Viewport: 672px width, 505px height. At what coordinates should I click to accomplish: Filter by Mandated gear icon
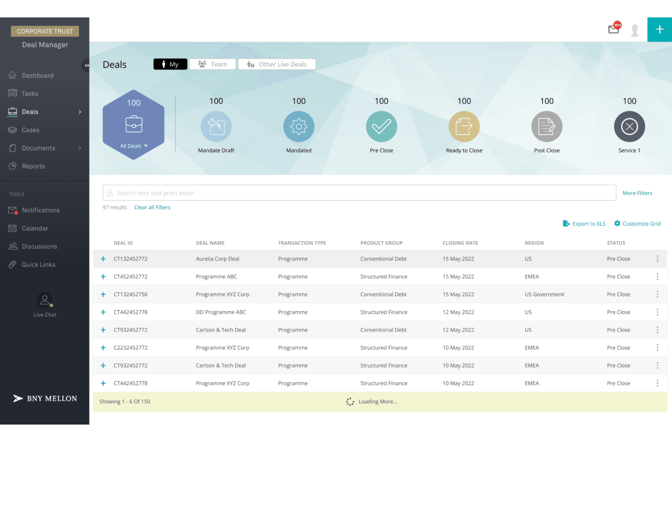[x=299, y=126]
